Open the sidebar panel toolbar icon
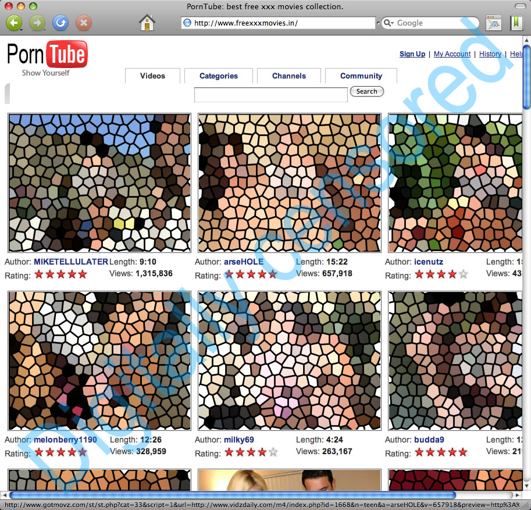This screenshot has width=531, height=510. coord(493,23)
